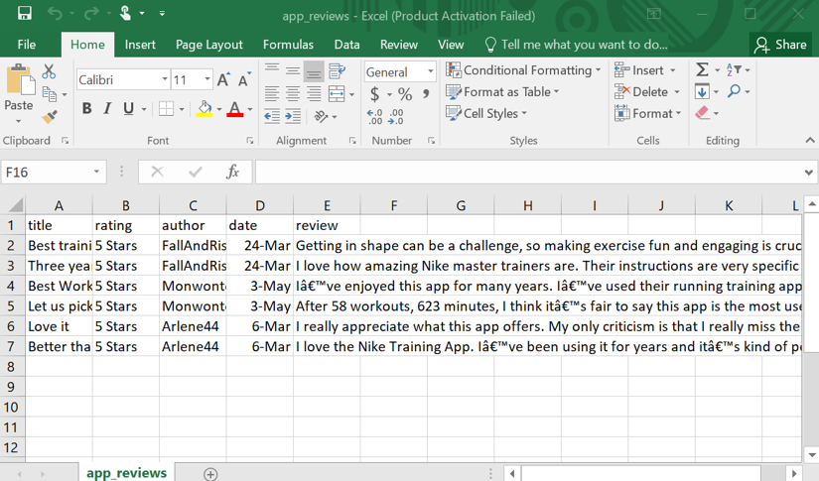Toggle Underline formatting
Viewport: 819px width, 481px height.
128,108
